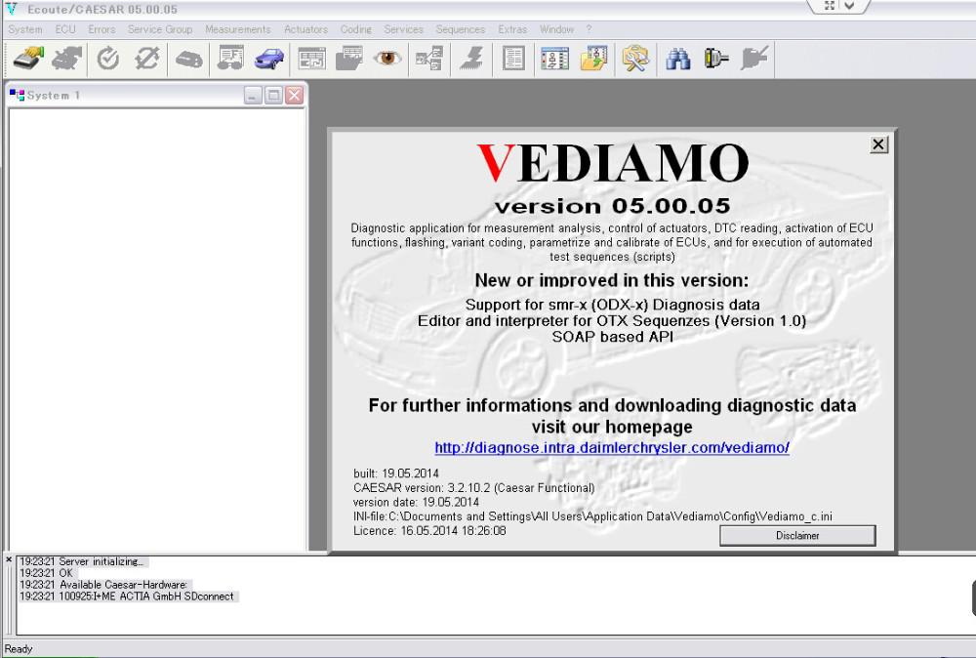Open the Sequences menu
The height and width of the screenshot is (658, 976).
click(x=460, y=29)
